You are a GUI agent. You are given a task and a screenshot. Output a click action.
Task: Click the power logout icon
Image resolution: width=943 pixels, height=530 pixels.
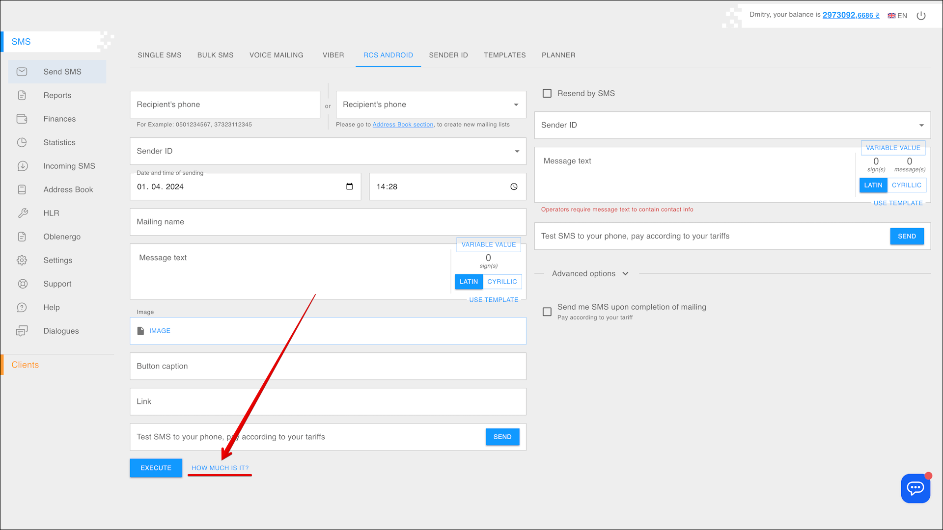921,16
